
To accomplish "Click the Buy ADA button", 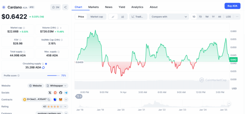I will pyautogui.click(x=232, y=6).
